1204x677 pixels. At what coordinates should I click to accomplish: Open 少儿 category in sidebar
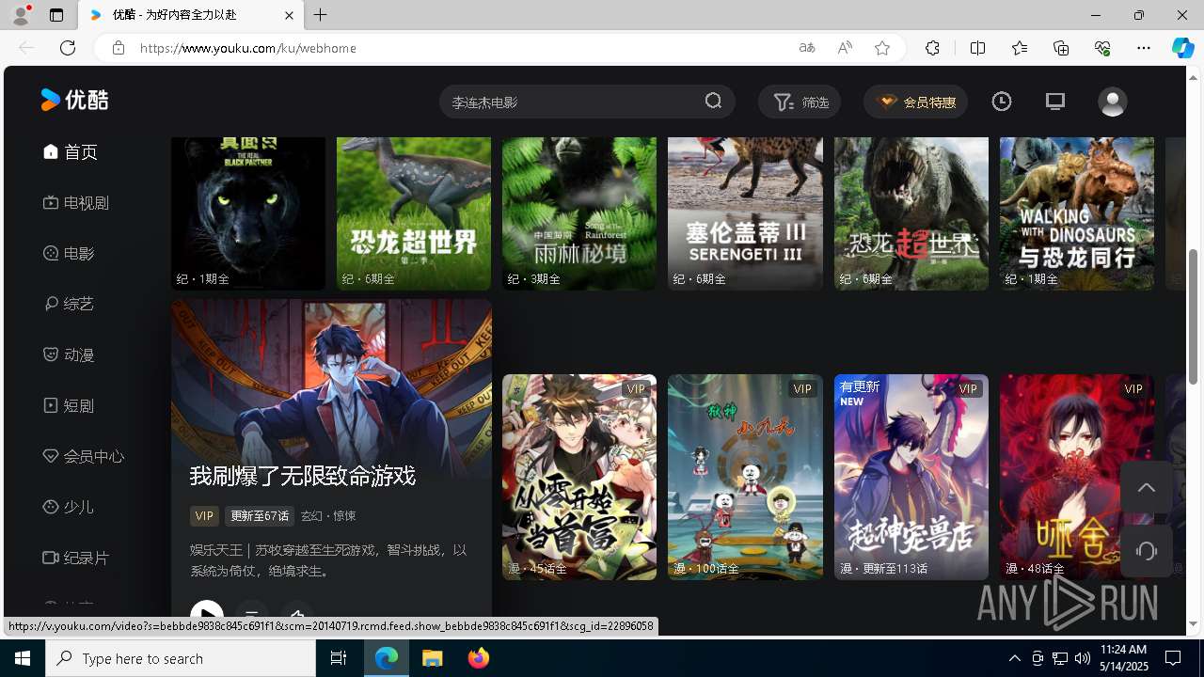click(69, 508)
